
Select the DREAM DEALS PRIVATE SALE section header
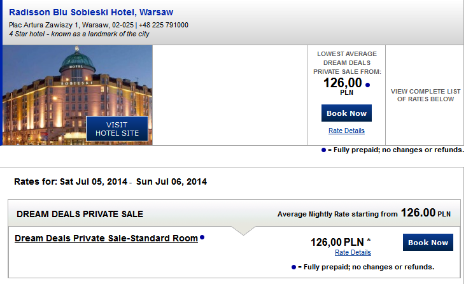click(80, 214)
